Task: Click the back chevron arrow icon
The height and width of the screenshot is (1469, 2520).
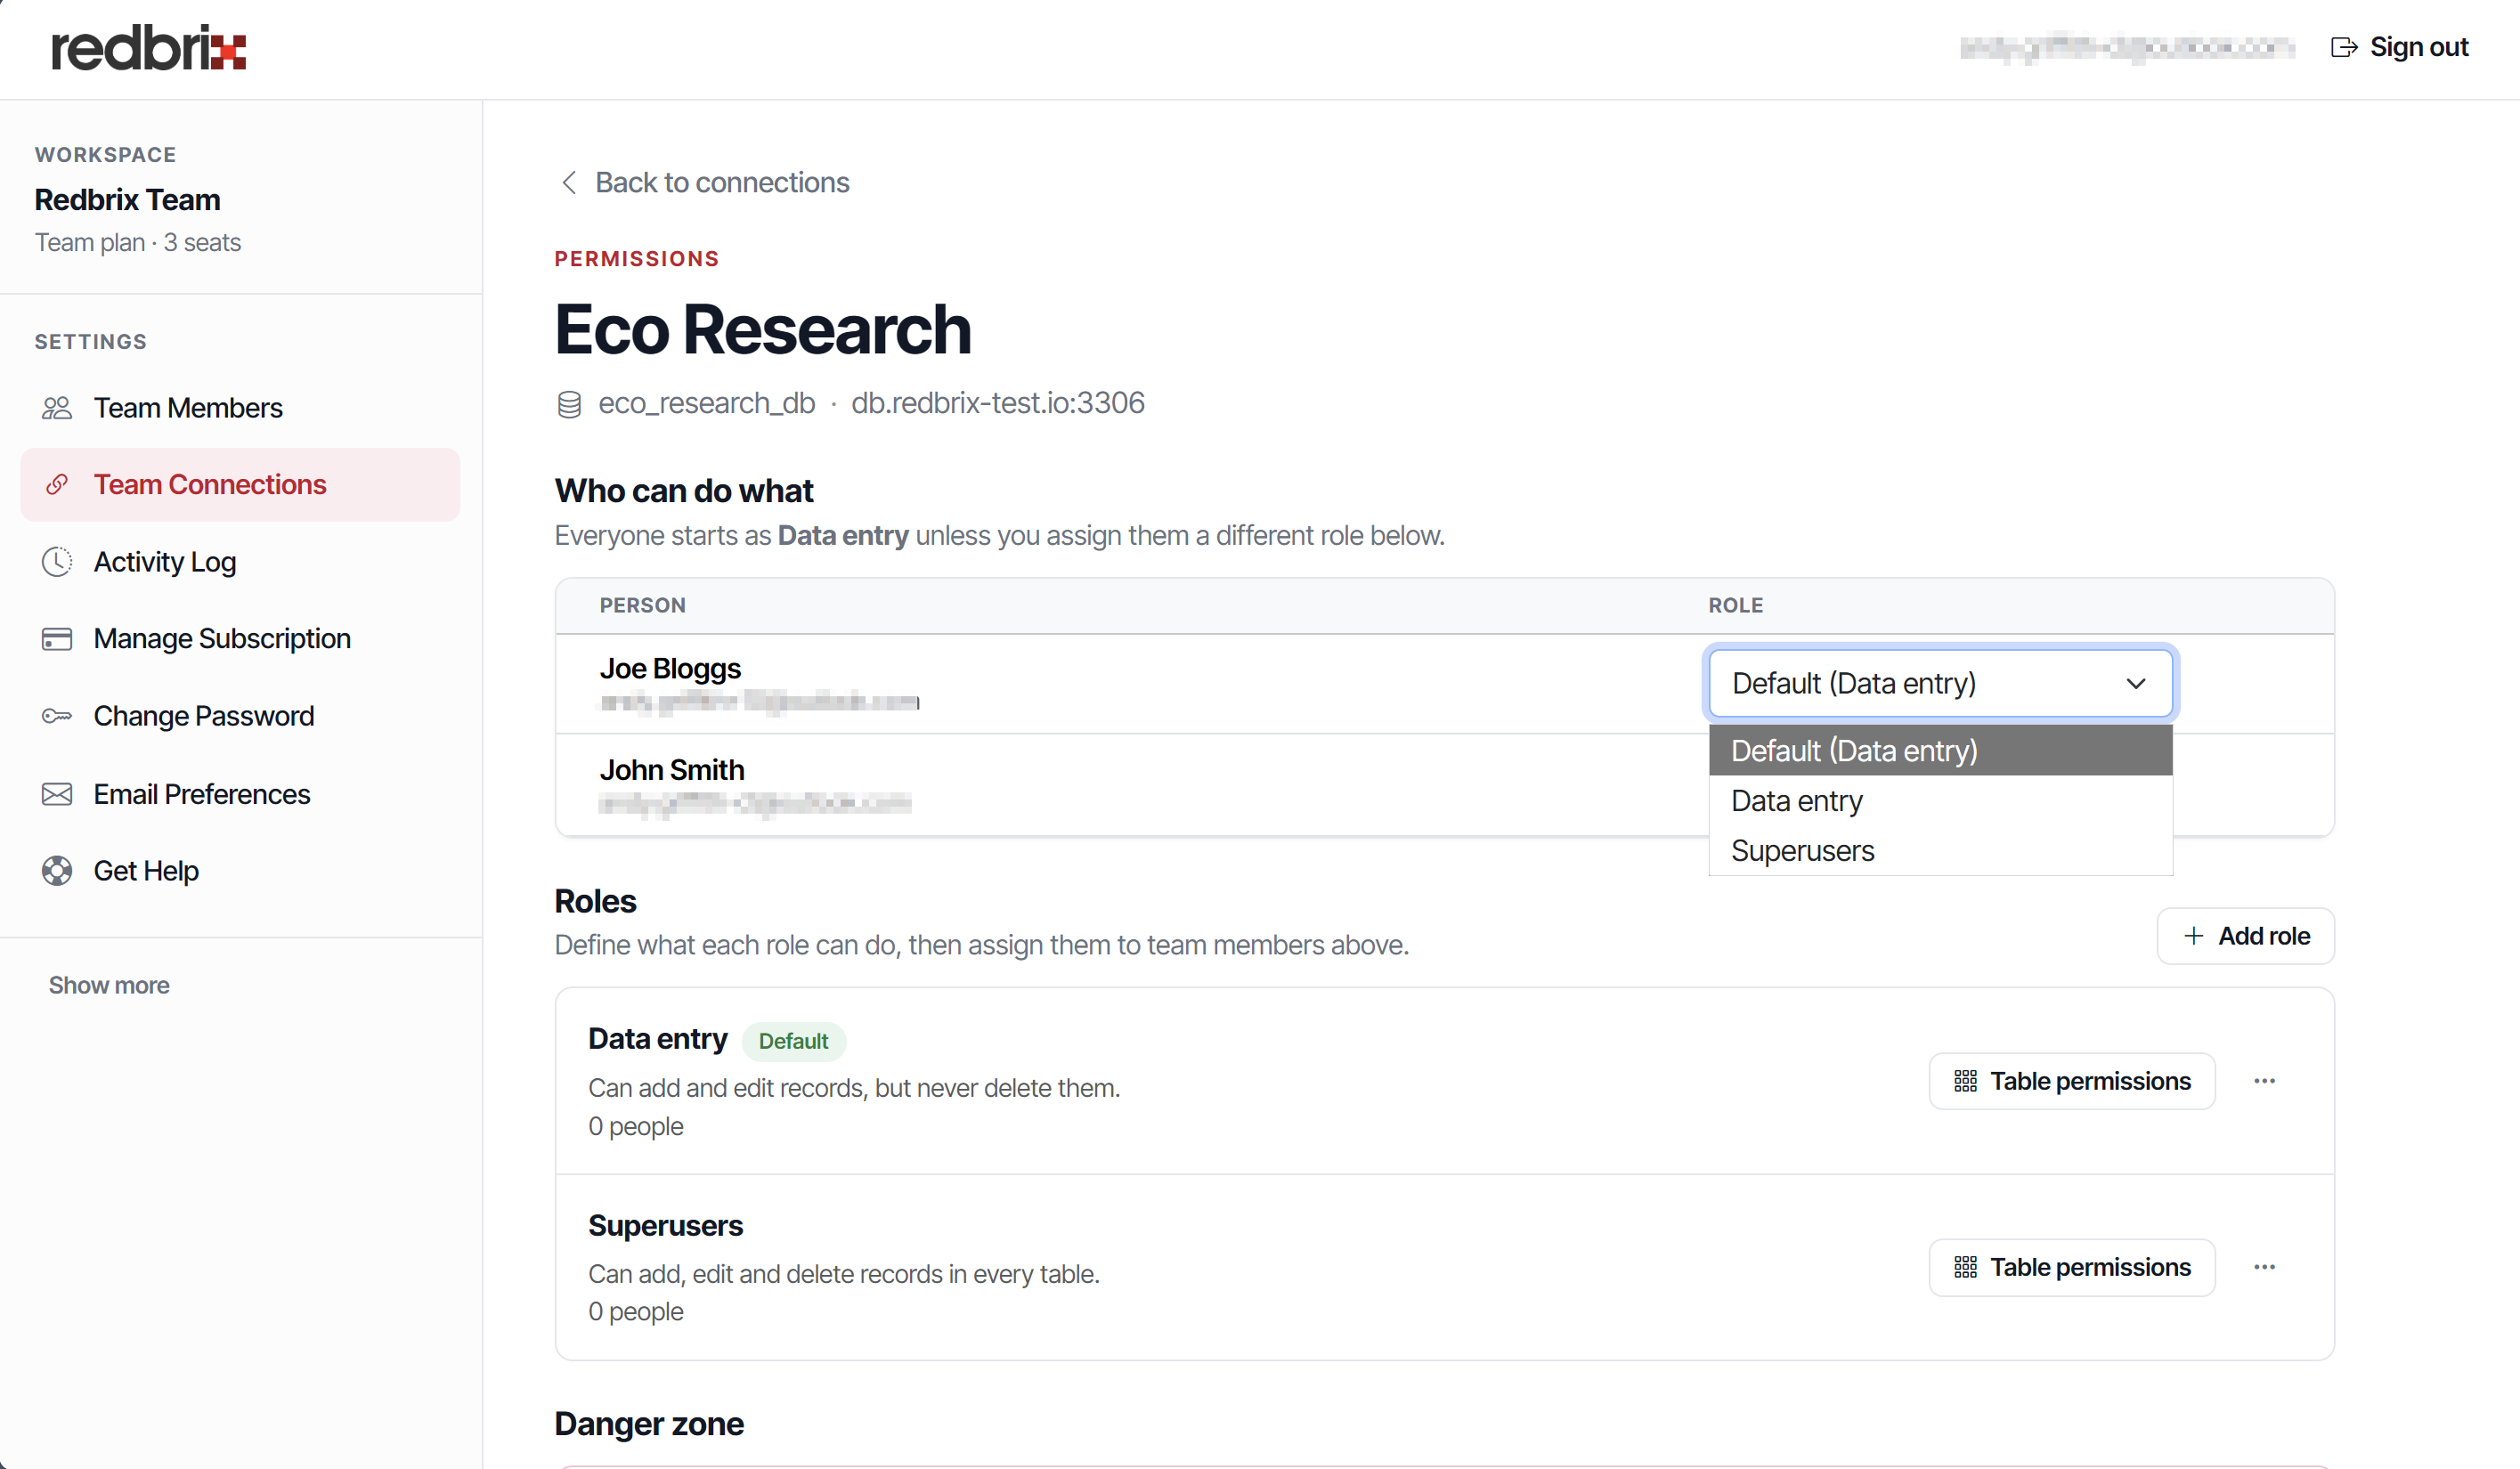Action: point(569,182)
